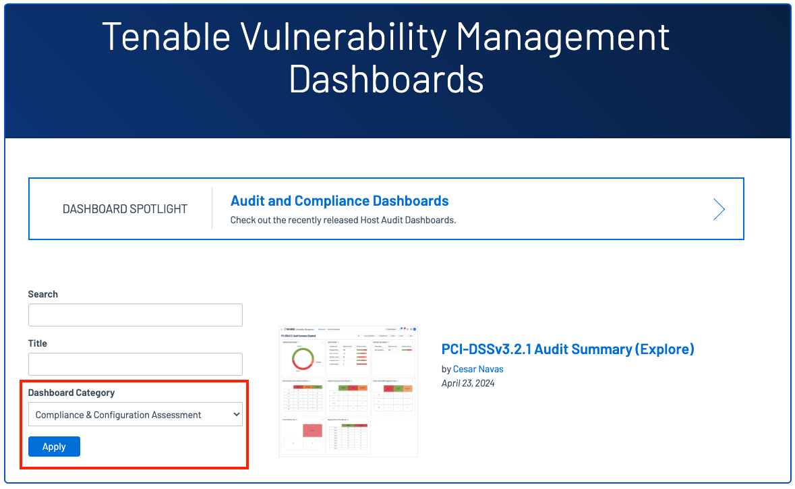795x489 pixels.
Task: Expand the Dashboard Category dropdown arrow
Action: pyautogui.click(x=236, y=415)
